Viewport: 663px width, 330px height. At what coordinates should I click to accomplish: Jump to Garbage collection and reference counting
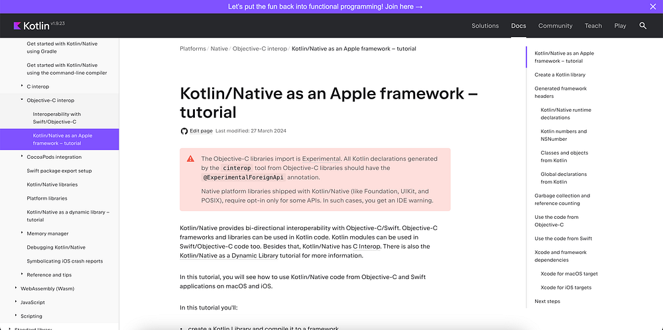pyautogui.click(x=562, y=200)
